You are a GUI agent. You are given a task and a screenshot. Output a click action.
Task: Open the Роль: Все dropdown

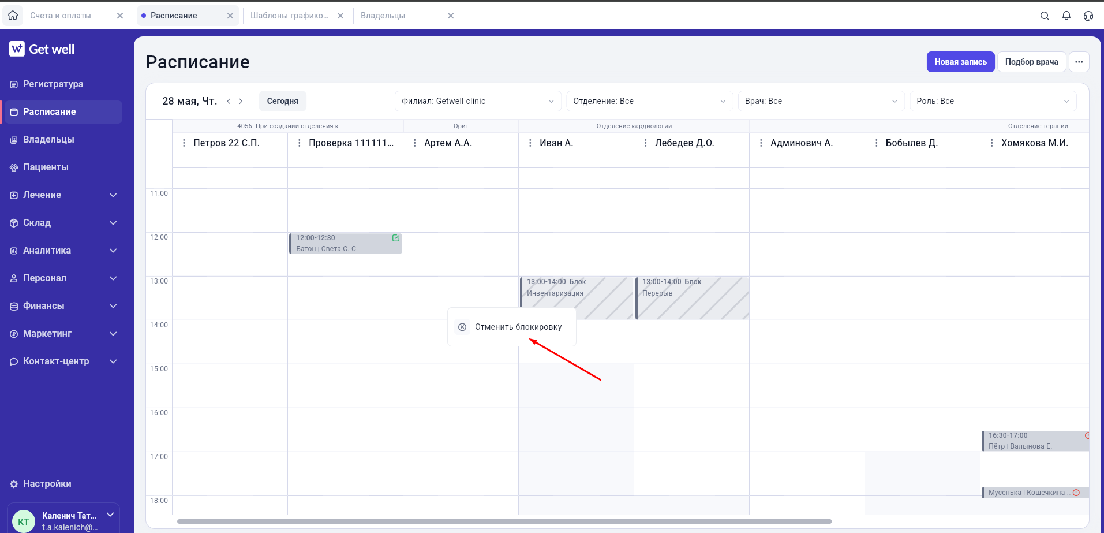click(x=993, y=101)
